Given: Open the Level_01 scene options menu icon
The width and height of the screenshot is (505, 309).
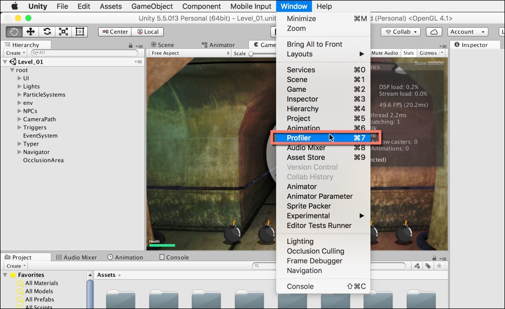Looking at the screenshot, I should pyautogui.click(x=138, y=61).
